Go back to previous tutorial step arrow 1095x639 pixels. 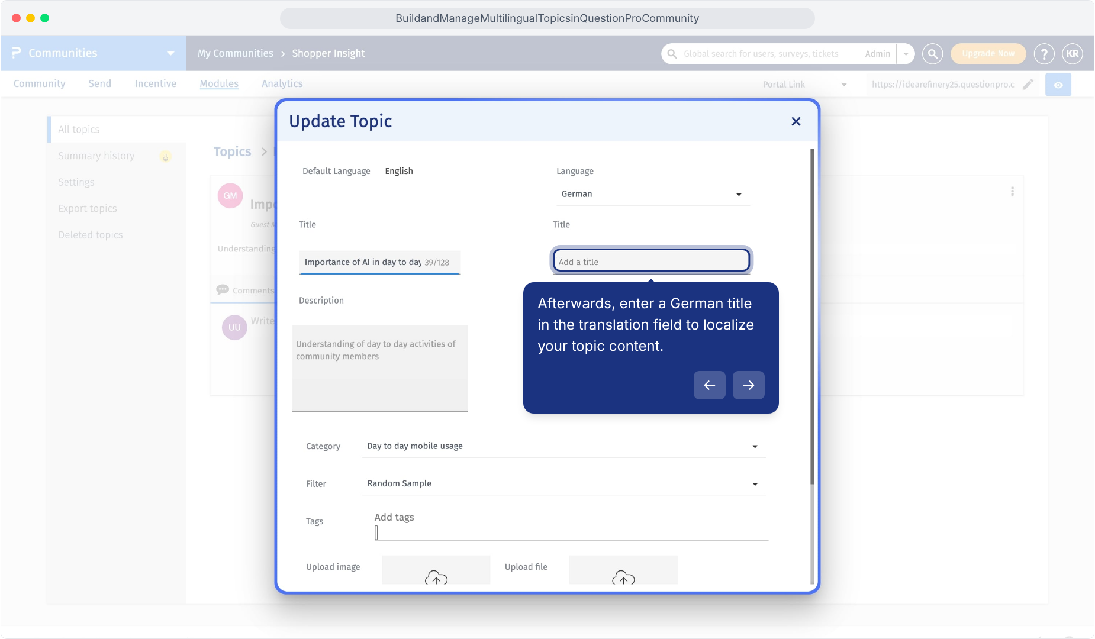click(709, 385)
